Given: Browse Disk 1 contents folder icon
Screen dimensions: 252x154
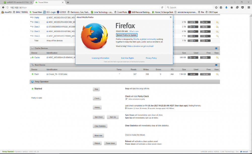Looking at the screenshot, I should coord(217,22).
